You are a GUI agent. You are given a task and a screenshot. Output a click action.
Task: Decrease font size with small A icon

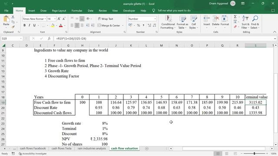[64, 19]
